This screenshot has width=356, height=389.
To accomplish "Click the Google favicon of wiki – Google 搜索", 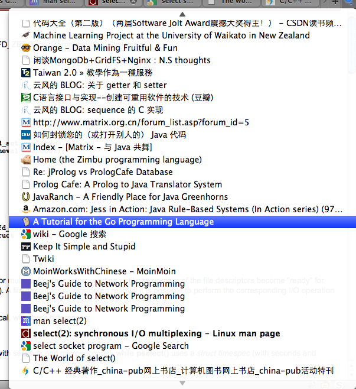I will (26, 234).
